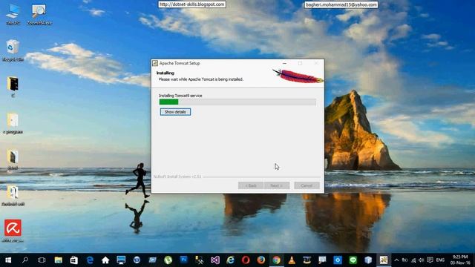Open Visual Studio from the taskbar
Screen dimensions: 475x267
[x=215, y=260]
